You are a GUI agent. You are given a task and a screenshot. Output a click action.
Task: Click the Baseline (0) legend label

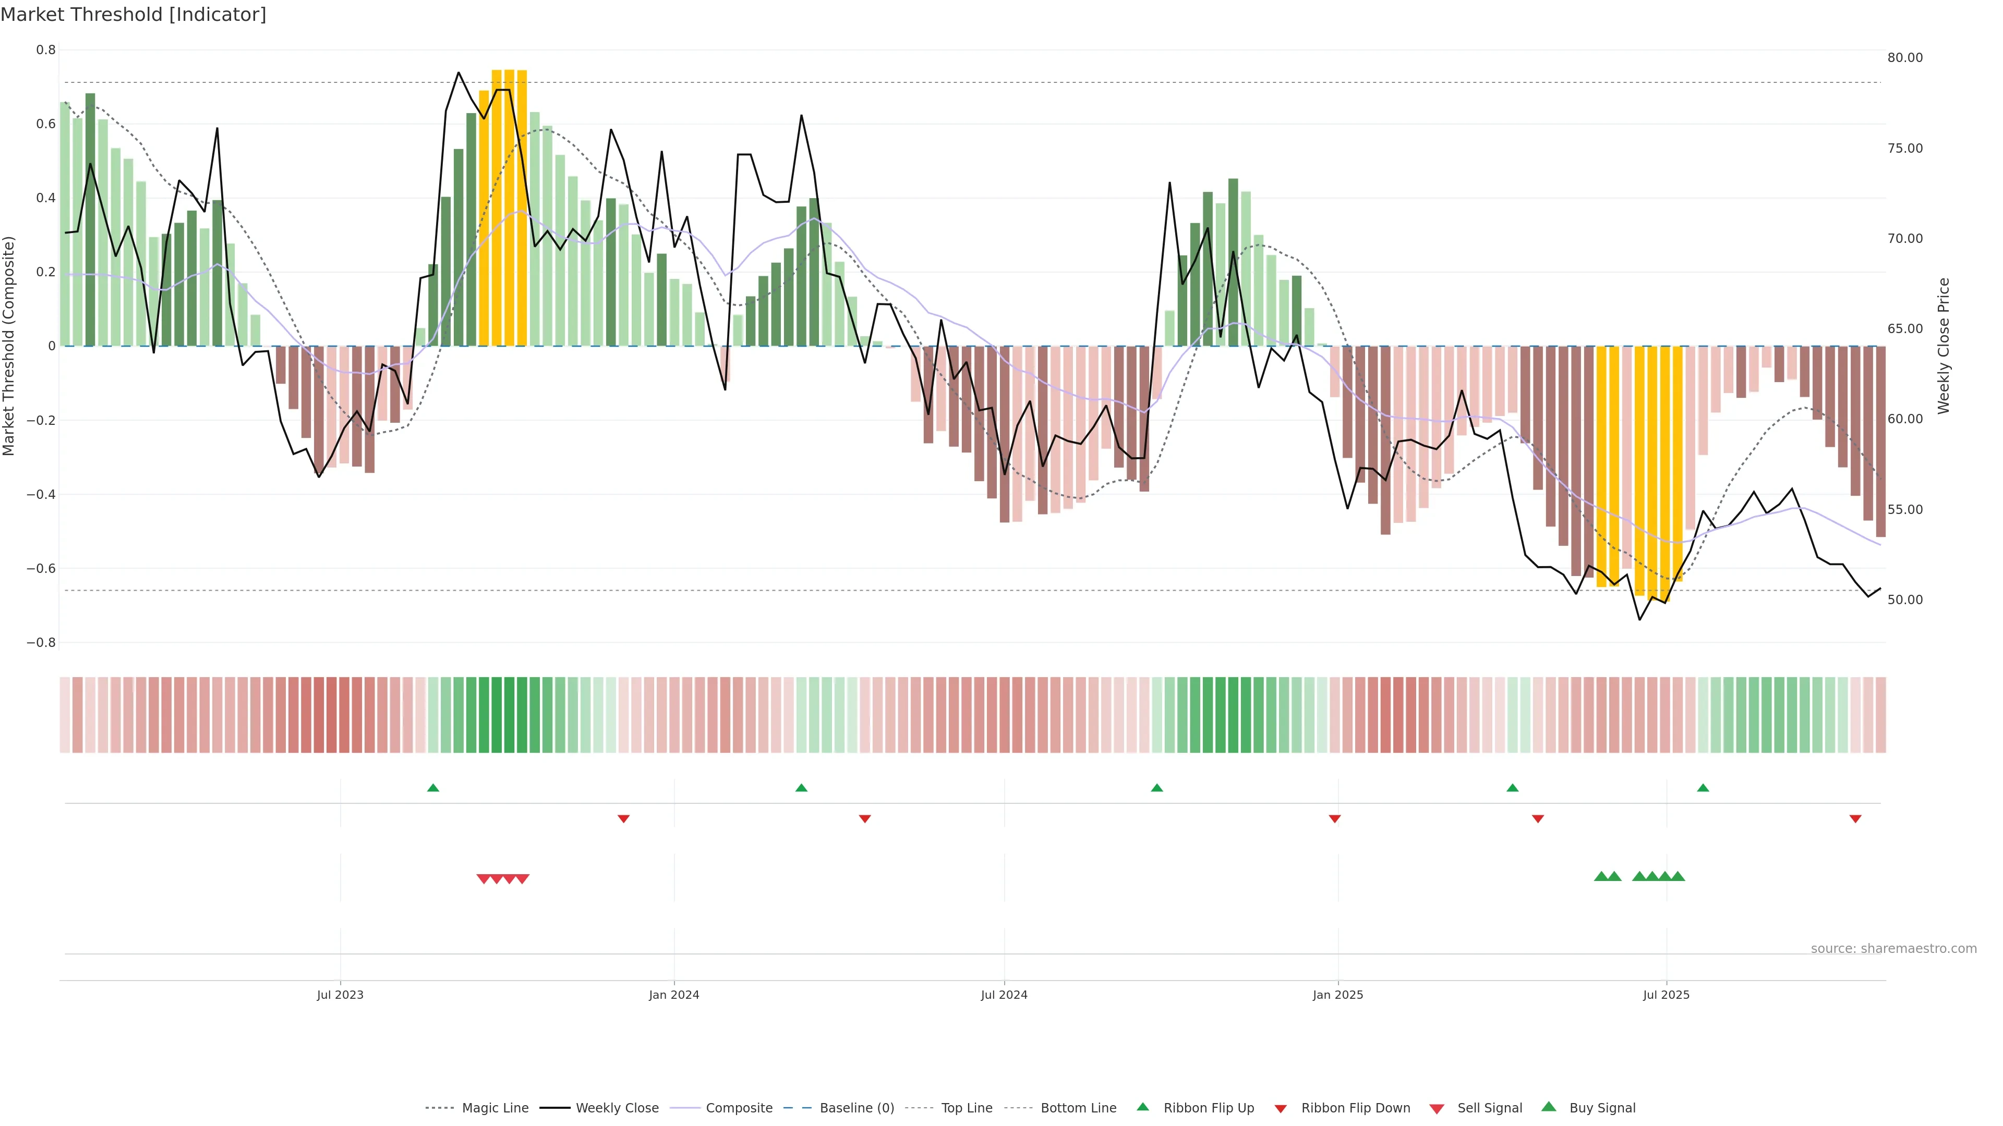click(857, 1108)
